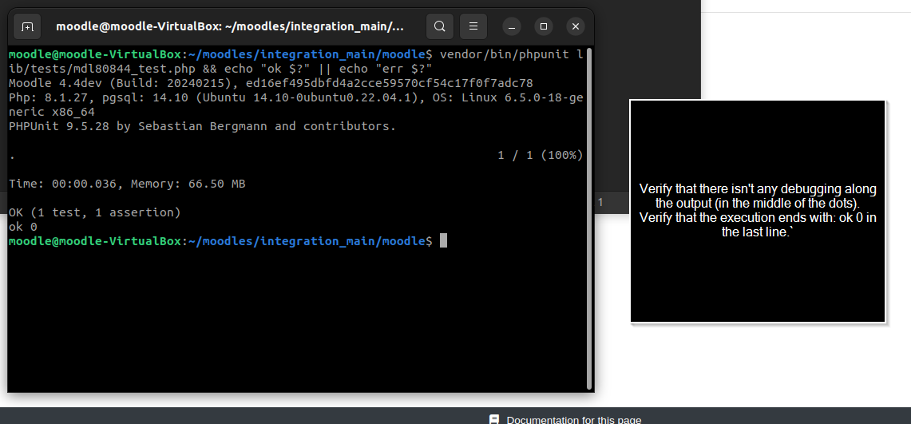Click the '1 / 1 (100%)' progress text
This screenshot has width=911, height=424.
click(541, 155)
